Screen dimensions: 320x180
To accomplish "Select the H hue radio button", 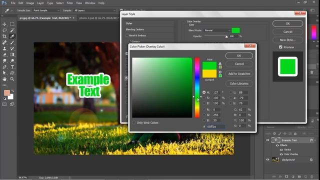I will [x=204, y=92].
